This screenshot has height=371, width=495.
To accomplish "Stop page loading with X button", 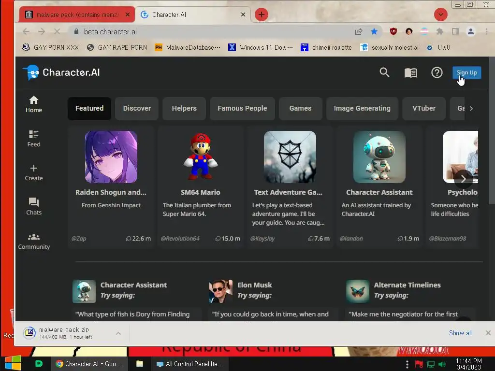I will [57, 31].
